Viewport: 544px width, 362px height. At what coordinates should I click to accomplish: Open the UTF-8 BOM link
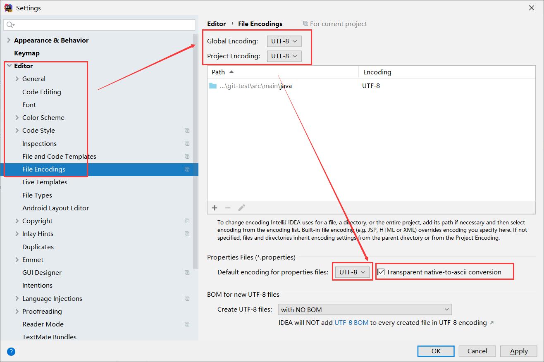(351, 322)
